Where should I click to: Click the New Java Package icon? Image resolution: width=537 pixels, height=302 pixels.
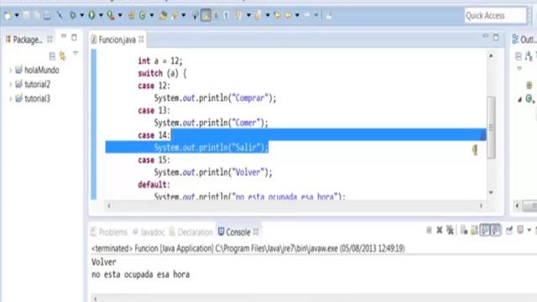point(131,15)
